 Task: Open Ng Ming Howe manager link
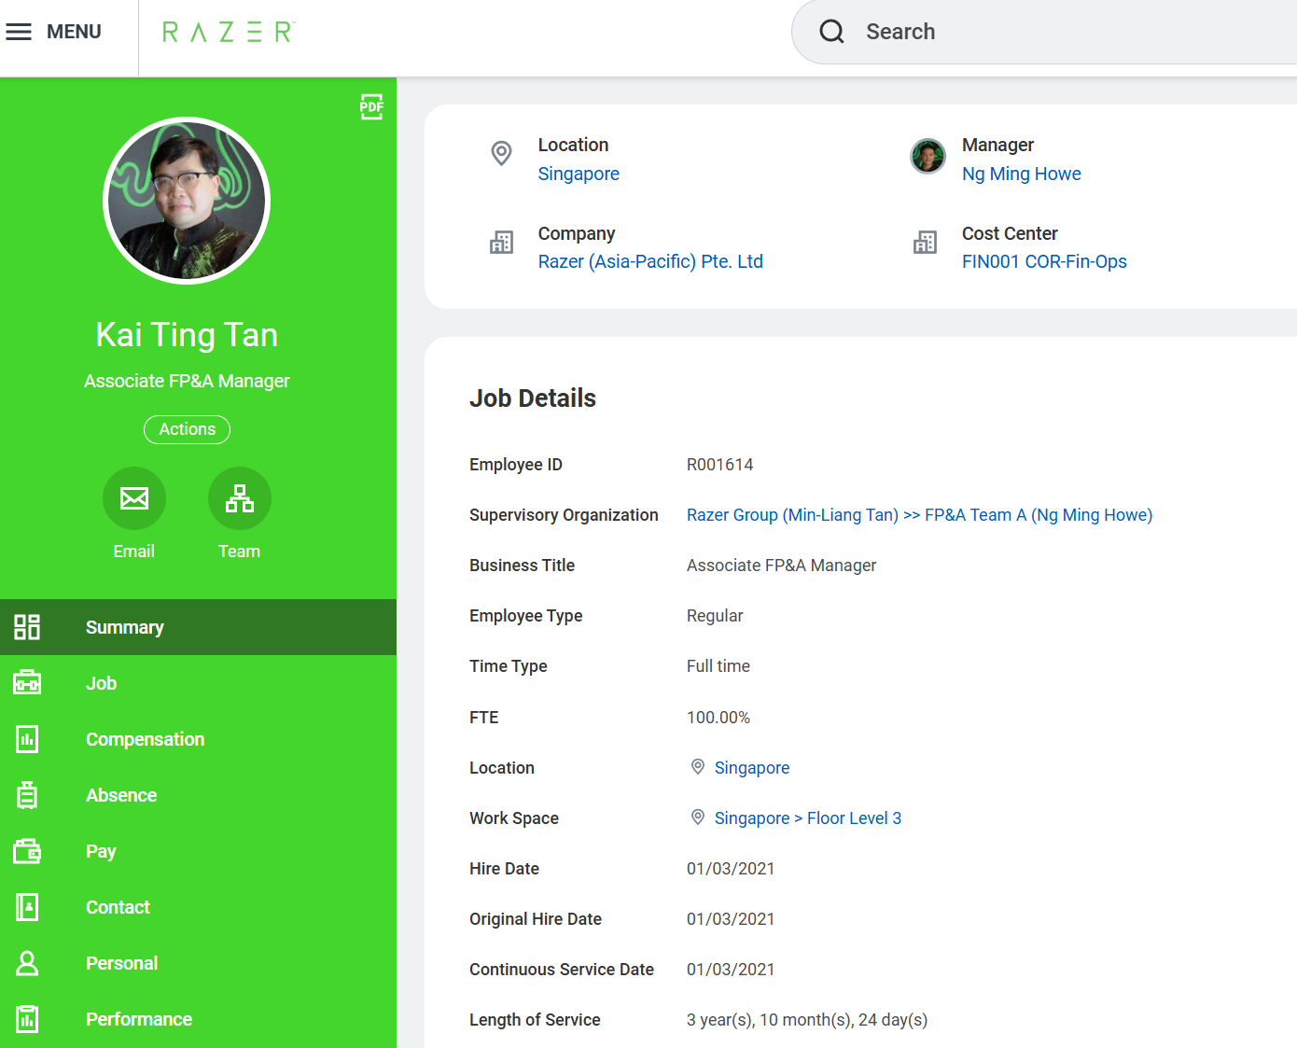[x=1022, y=174]
